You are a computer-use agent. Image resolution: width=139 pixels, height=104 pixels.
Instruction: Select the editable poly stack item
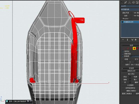(130, 22)
